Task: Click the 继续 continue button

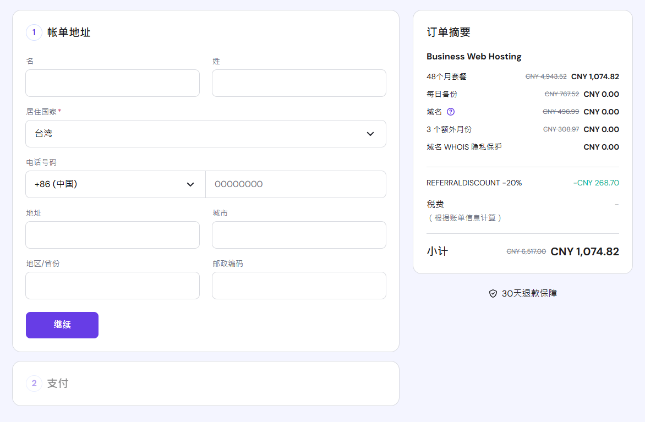Action: click(62, 325)
